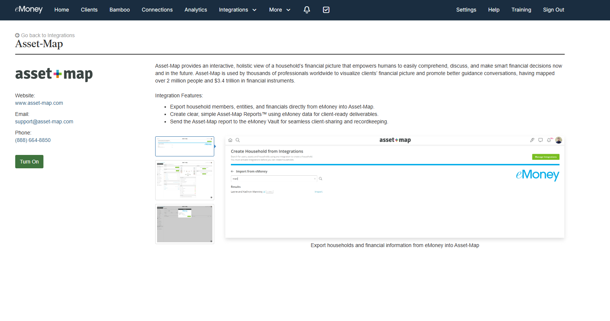Select the second screenshot thumbnail
Screen dimensions: 610x321
pyautogui.click(x=185, y=180)
